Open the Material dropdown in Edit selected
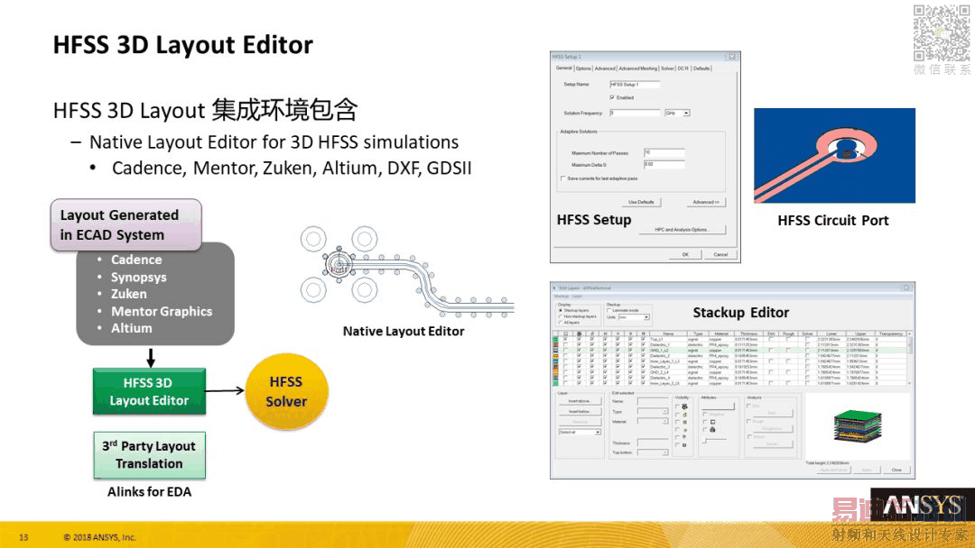Image resolution: width=975 pixels, height=548 pixels. pyautogui.click(x=653, y=422)
